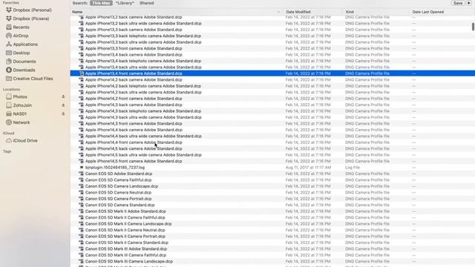The width and height of the screenshot is (475, 267).
Task: Sort by the Date Modified column
Action: click(298, 12)
